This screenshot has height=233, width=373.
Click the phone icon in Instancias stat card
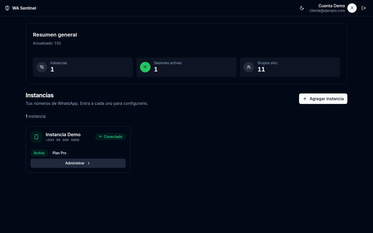42,67
